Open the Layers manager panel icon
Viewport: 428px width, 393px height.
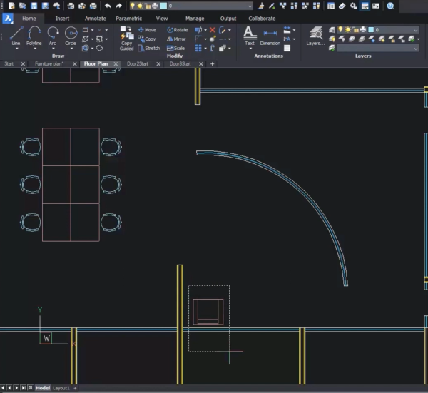315,35
